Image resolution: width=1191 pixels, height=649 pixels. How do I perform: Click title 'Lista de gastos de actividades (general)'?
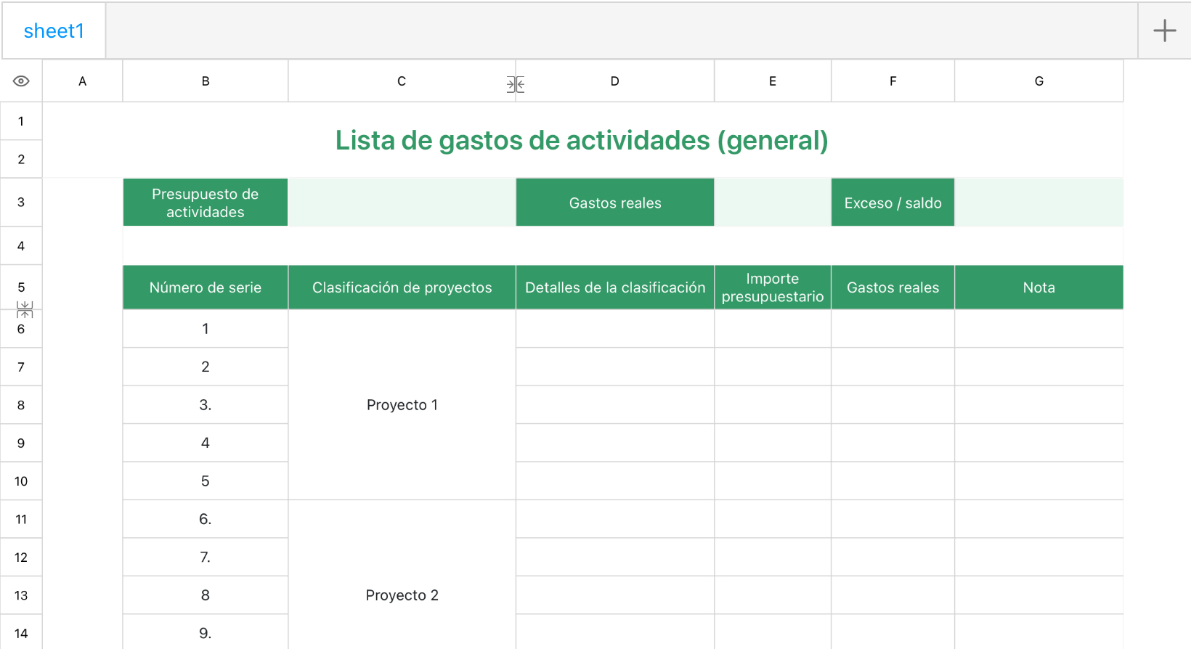coord(582,140)
